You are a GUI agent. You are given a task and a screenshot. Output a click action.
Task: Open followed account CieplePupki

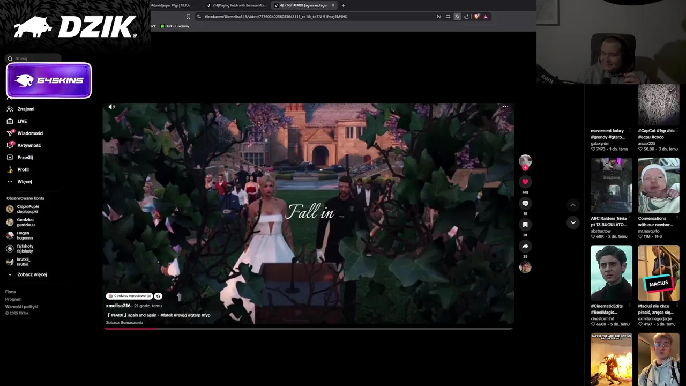point(23,209)
